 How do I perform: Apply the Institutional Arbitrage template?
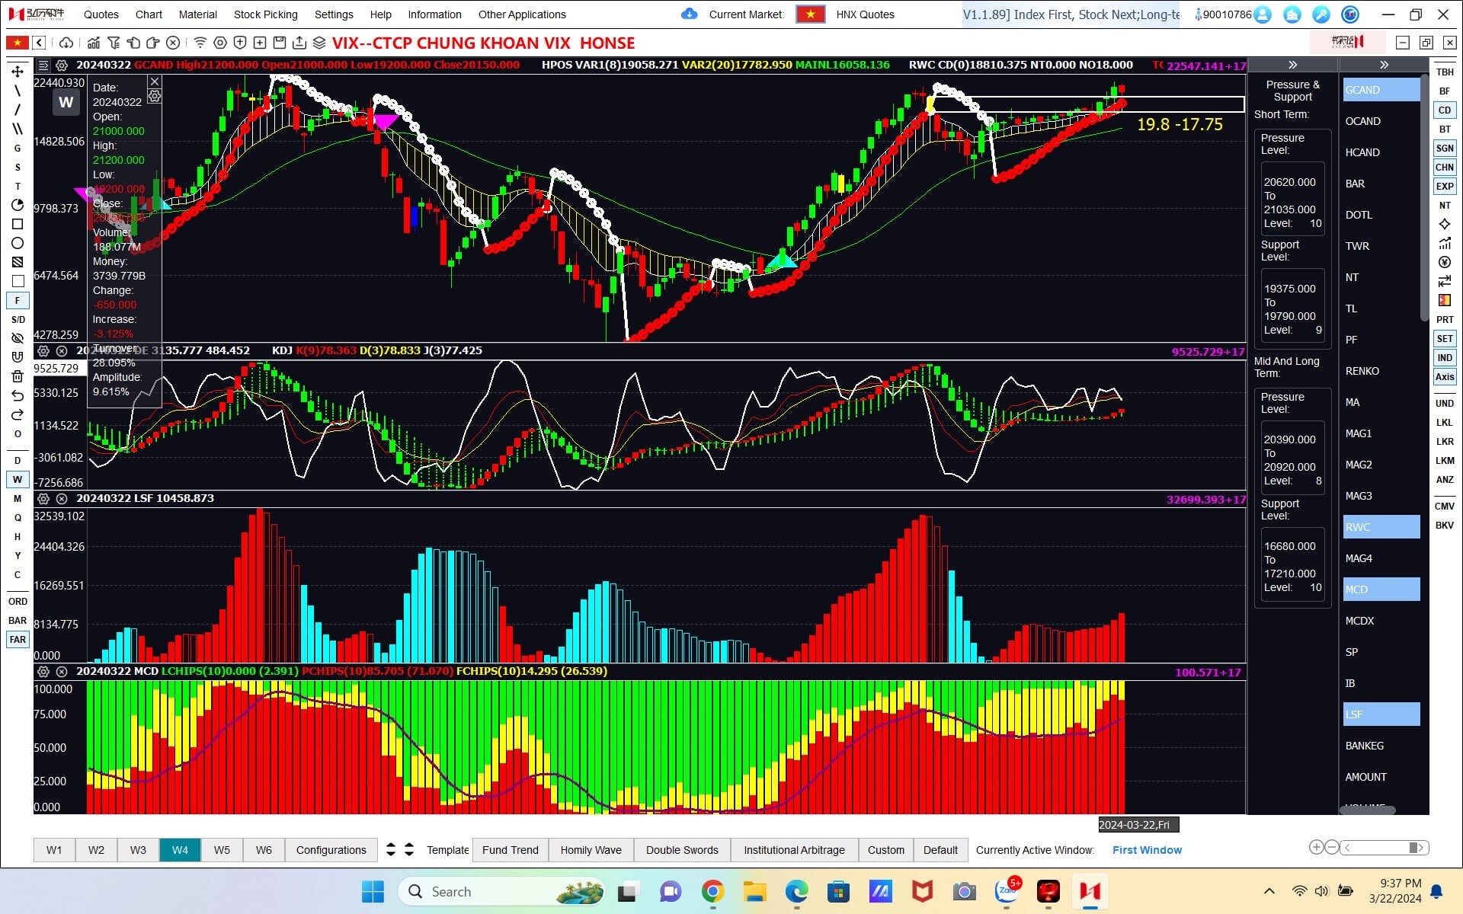point(794,850)
